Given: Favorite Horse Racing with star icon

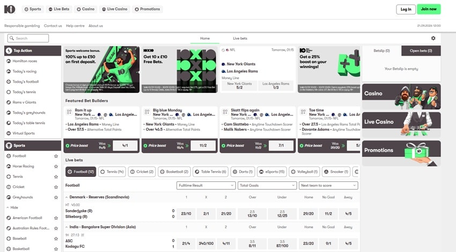Looking at the screenshot, I should pyautogui.click(x=56, y=167).
